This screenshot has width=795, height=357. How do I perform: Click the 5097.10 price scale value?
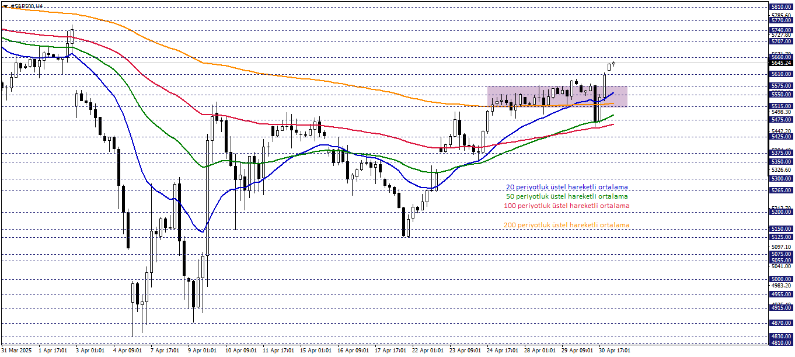781,247
